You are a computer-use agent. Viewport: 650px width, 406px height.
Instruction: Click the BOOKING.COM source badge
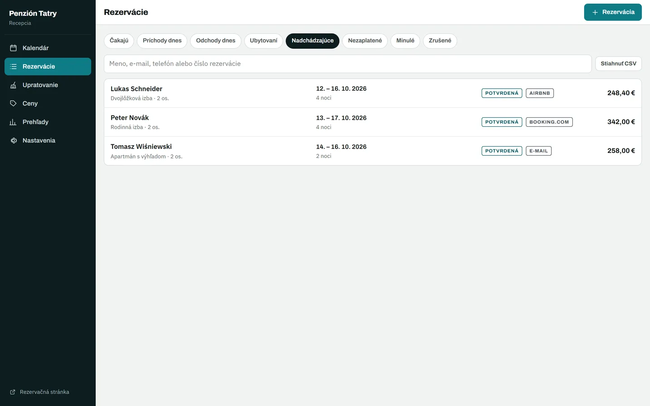pos(549,122)
